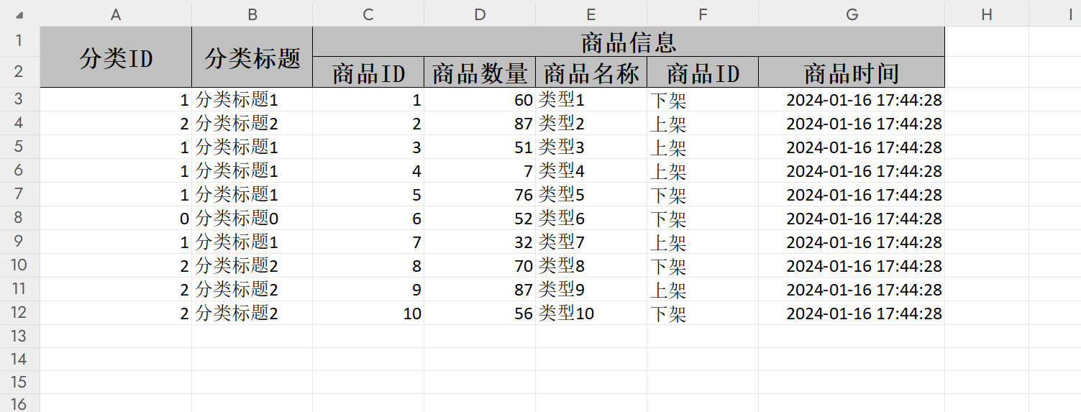The width and height of the screenshot is (1081, 412).
Task: Click the select-all corner of the sheet
Action: pos(19,14)
